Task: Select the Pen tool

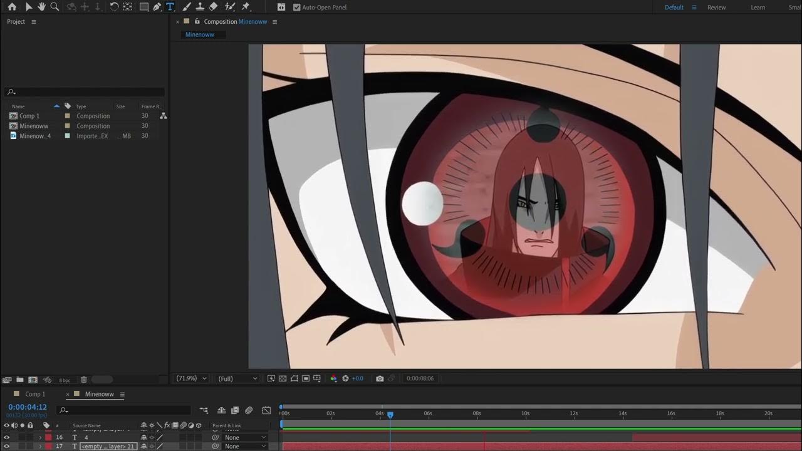Action: [157, 7]
